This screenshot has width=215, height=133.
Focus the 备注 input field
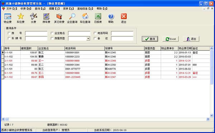122,38
